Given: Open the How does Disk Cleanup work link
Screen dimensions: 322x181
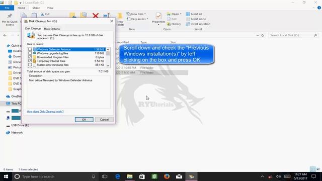Looking at the screenshot, I should pyautogui.click(x=45, y=112).
